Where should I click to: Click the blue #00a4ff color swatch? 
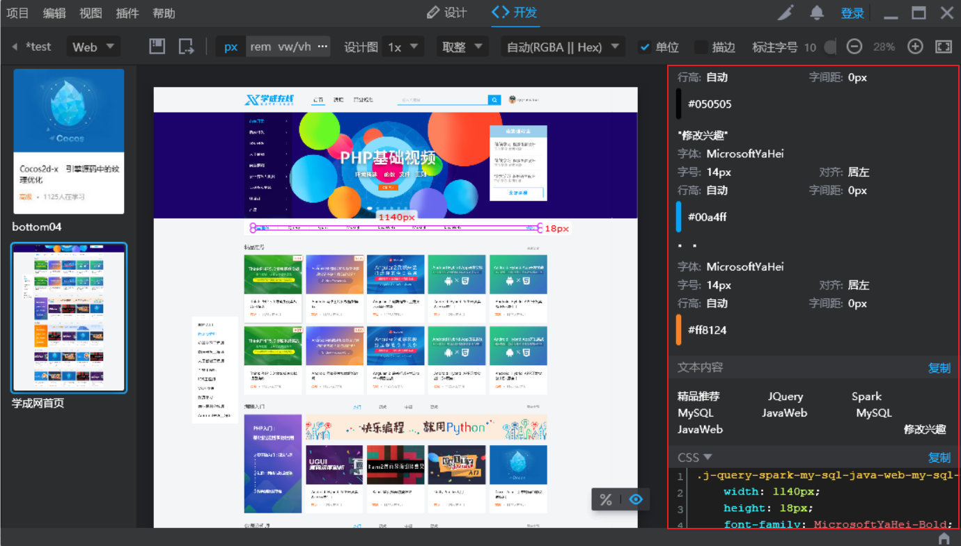679,216
